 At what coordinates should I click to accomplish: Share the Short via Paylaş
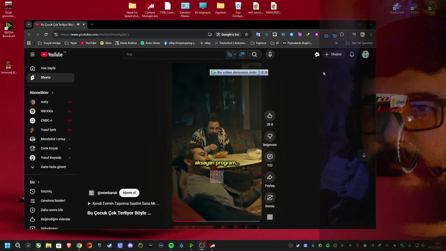pyautogui.click(x=270, y=177)
